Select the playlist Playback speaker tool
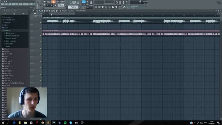The width and height of the screenshot is (222, 125). tap(57, 11)
